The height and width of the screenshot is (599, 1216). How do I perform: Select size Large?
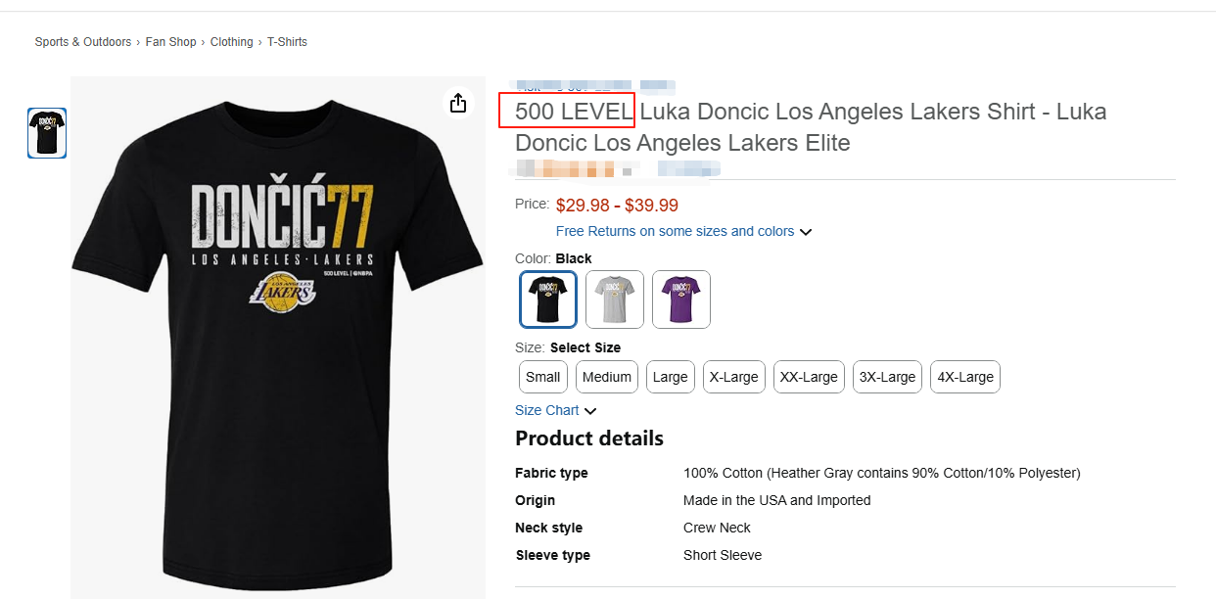[671, 377]
